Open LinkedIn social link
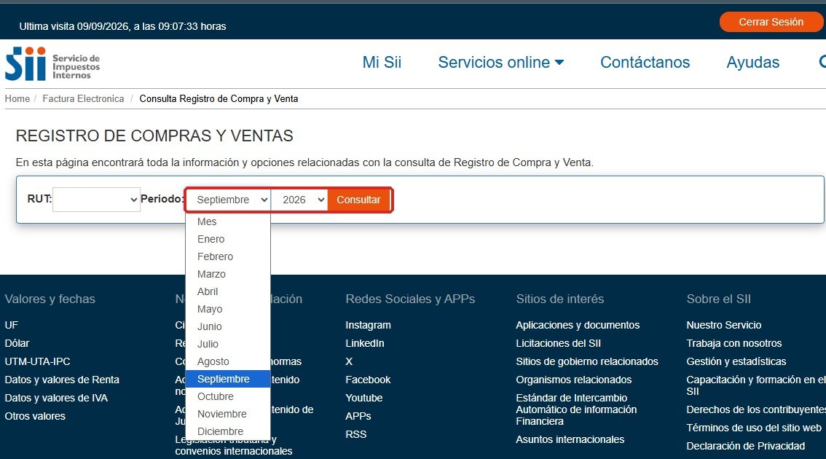Screen dimensions: 826x459 364,343
